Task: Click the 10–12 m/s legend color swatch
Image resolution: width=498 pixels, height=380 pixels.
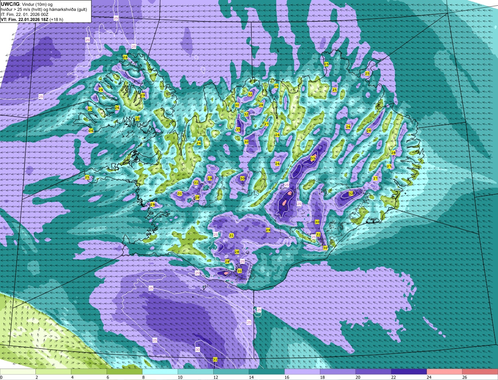Action: 196,371
